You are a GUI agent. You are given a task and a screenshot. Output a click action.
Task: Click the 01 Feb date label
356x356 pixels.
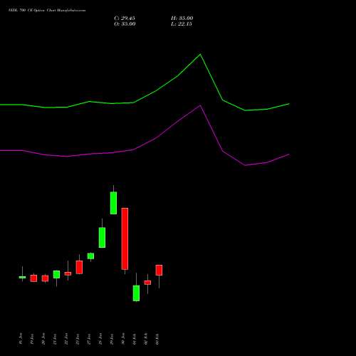tap(135, 339)
